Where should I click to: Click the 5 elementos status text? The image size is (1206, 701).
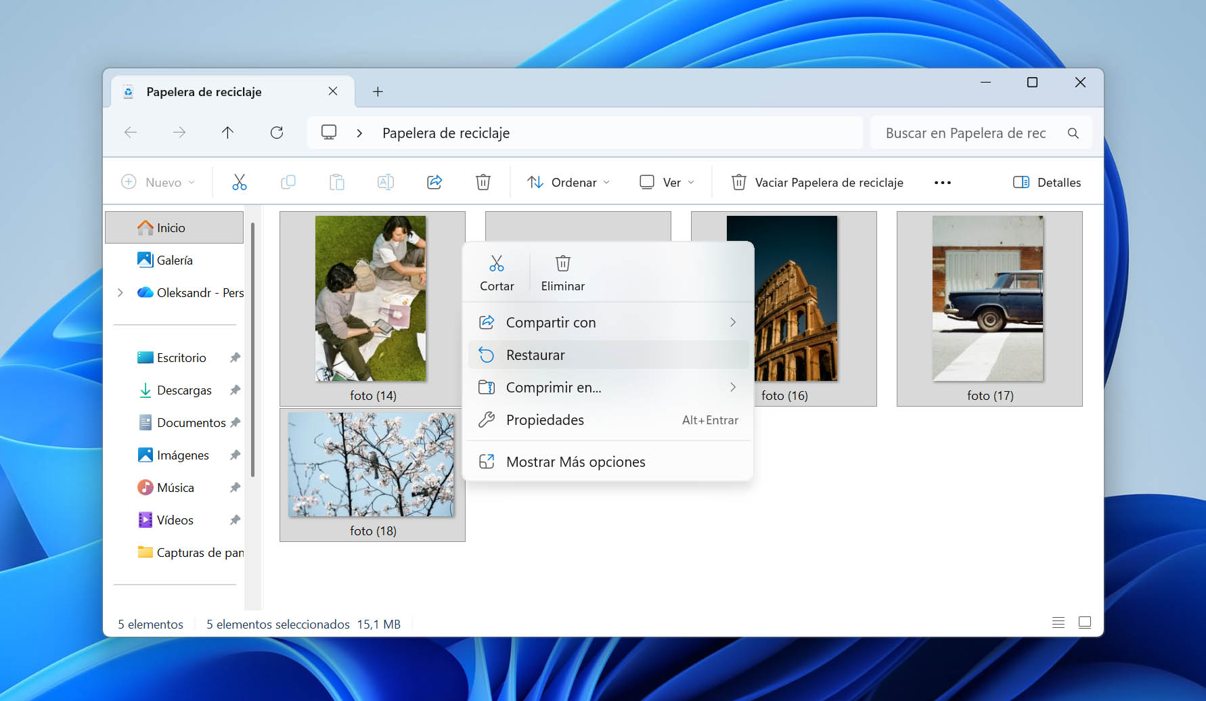[x=150, y=624]
